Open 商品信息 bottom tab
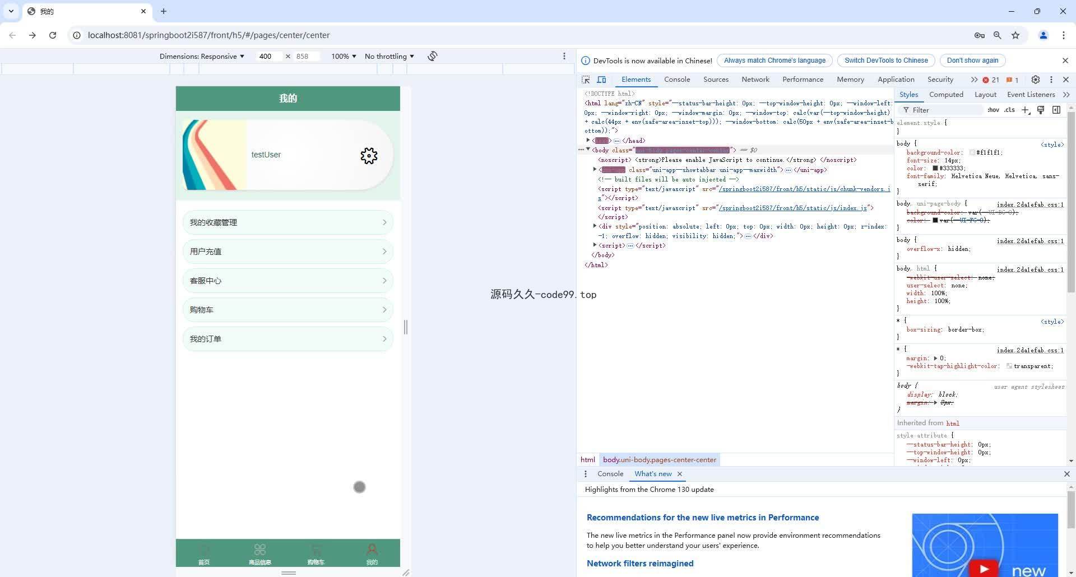Screen dimensions: 1076x577 coord(260,554)
